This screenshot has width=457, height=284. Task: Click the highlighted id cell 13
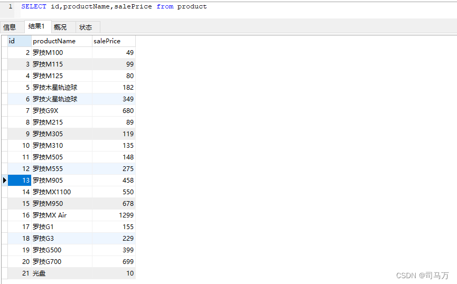pyautogui.click(x=19, y=181)
